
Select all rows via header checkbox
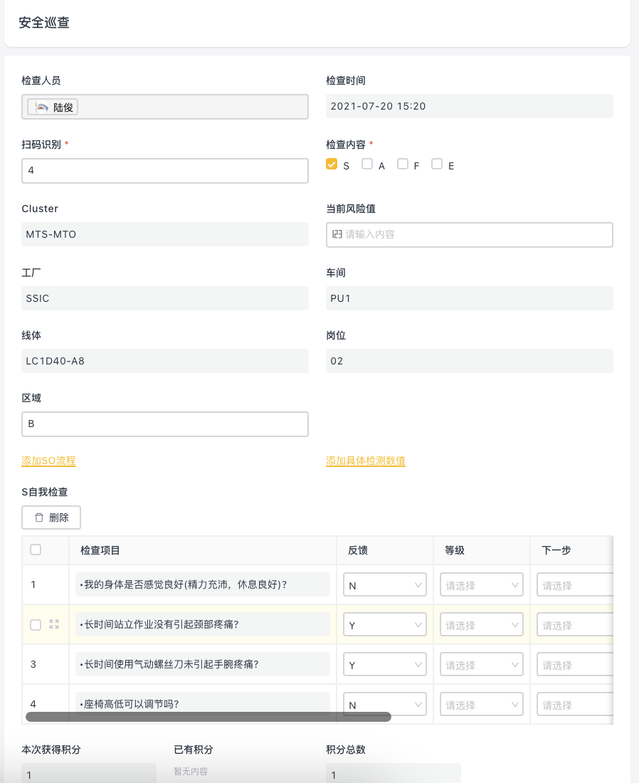coord(36,550)
